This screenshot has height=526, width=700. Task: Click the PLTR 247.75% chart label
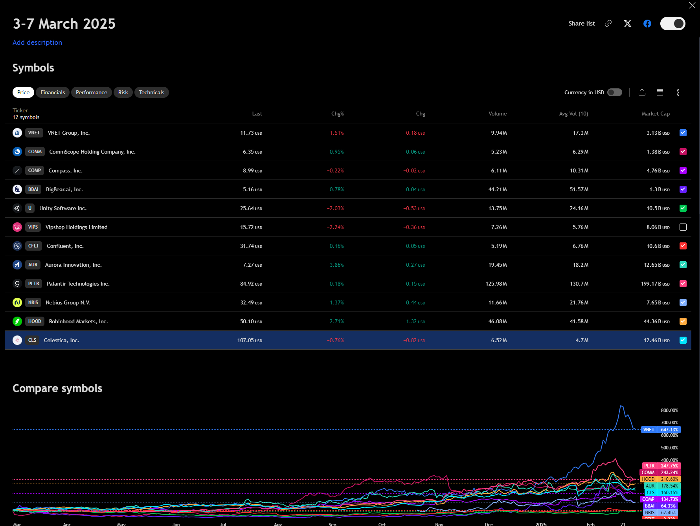coord(661,466)
